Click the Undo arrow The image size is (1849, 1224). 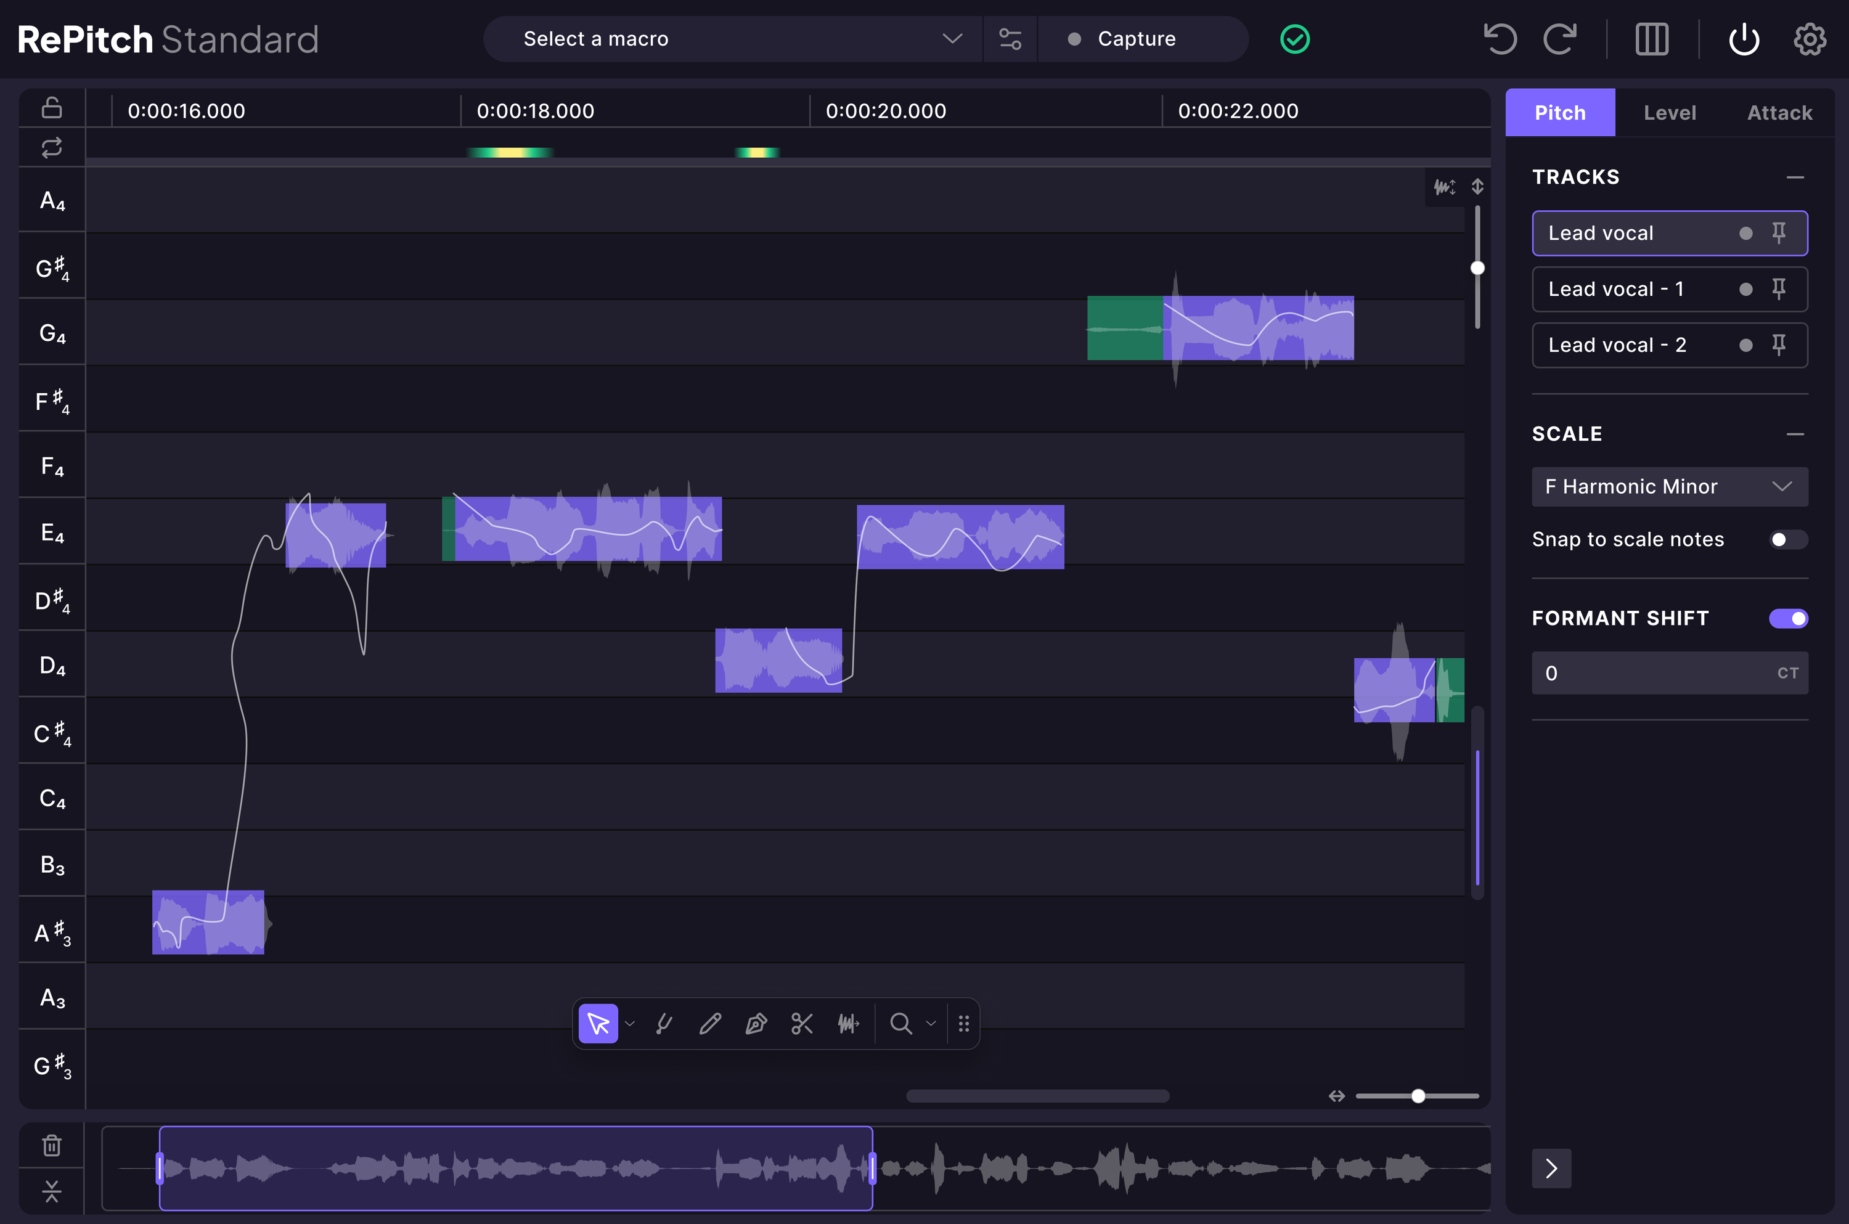click(1500, 38)
